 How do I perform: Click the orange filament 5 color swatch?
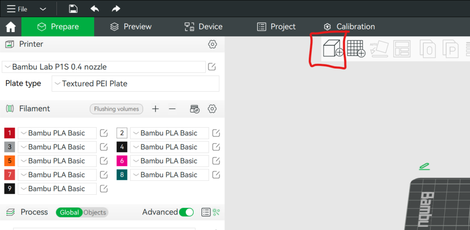[10, 161]
